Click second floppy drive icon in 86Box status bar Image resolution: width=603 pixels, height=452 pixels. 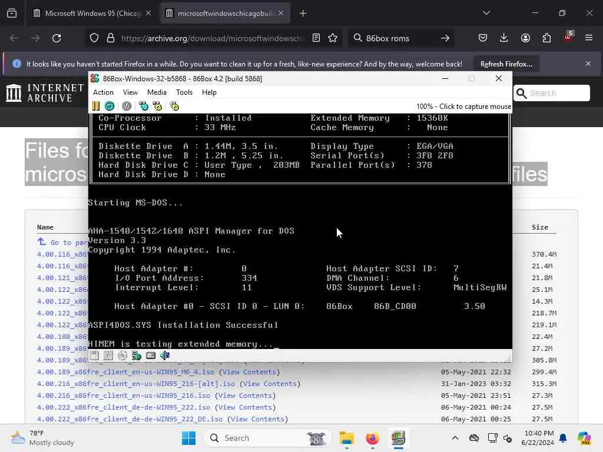pos(108,355)
